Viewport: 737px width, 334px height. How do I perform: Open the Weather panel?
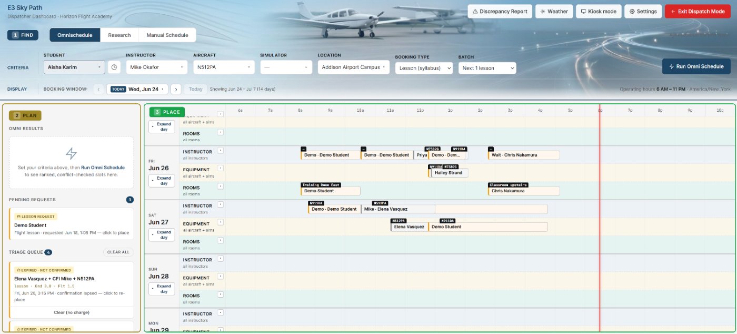(554, 11)
